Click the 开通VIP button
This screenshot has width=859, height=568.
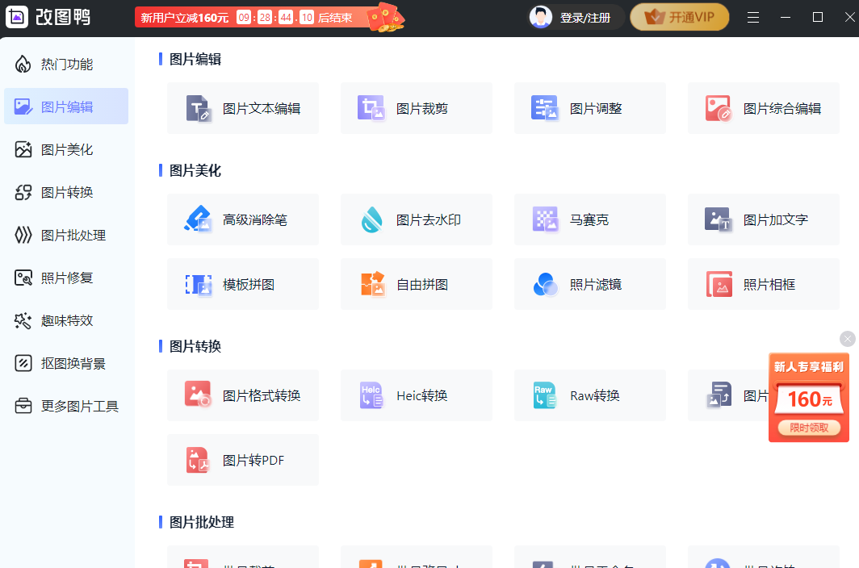coord(679,16)
